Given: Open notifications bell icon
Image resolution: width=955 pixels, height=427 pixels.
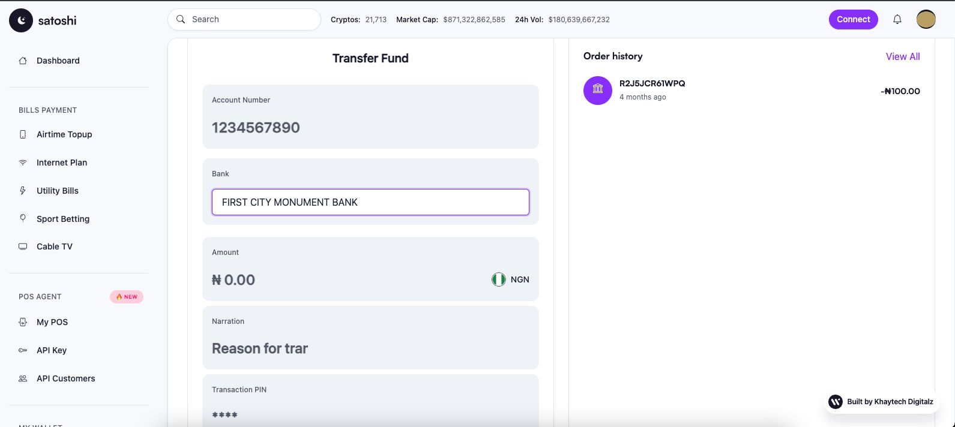Looking at the screenshot, I should click(x=897, y=19).
